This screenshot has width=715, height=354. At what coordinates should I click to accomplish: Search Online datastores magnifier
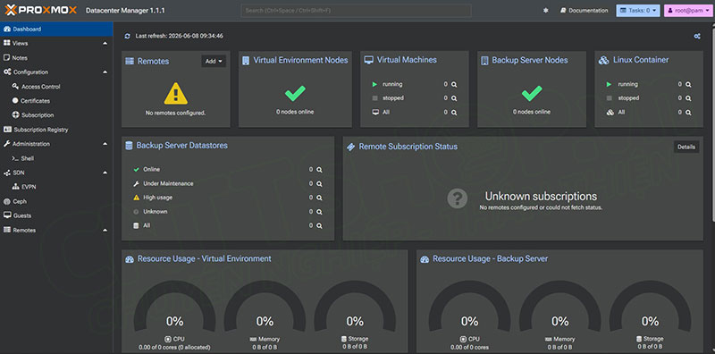click(x=320, y=170)
